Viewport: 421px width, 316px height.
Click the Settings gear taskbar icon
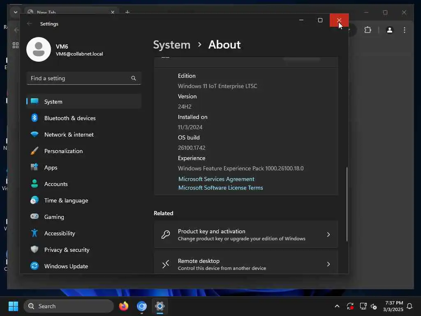(x=160, y=306)
